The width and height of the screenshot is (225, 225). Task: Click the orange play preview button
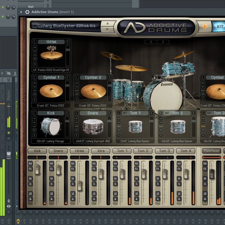click(x=205, y=26)
